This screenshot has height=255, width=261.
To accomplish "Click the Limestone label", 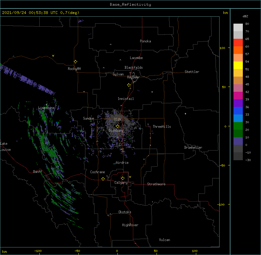I will point(46,108).
